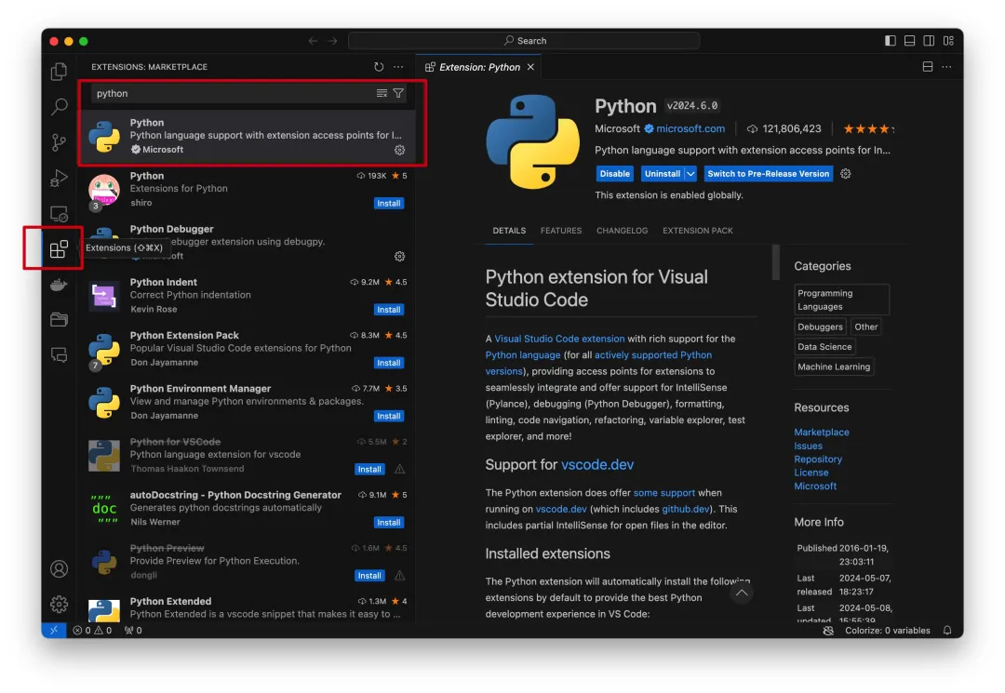Viewport: 1005px width, 693px height.
Task: Open manage gear for Python Debugger extension
Action: pos(399,256)
